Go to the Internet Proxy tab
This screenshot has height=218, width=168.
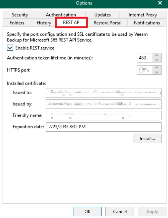coord(143,15)
